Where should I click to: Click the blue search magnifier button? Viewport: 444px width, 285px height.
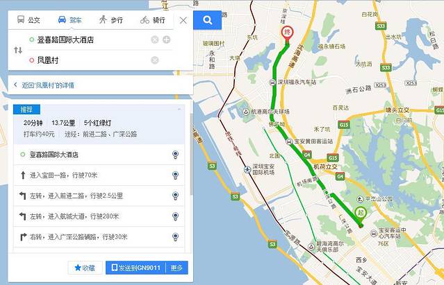pyautogui.click(x=207, y=20)
